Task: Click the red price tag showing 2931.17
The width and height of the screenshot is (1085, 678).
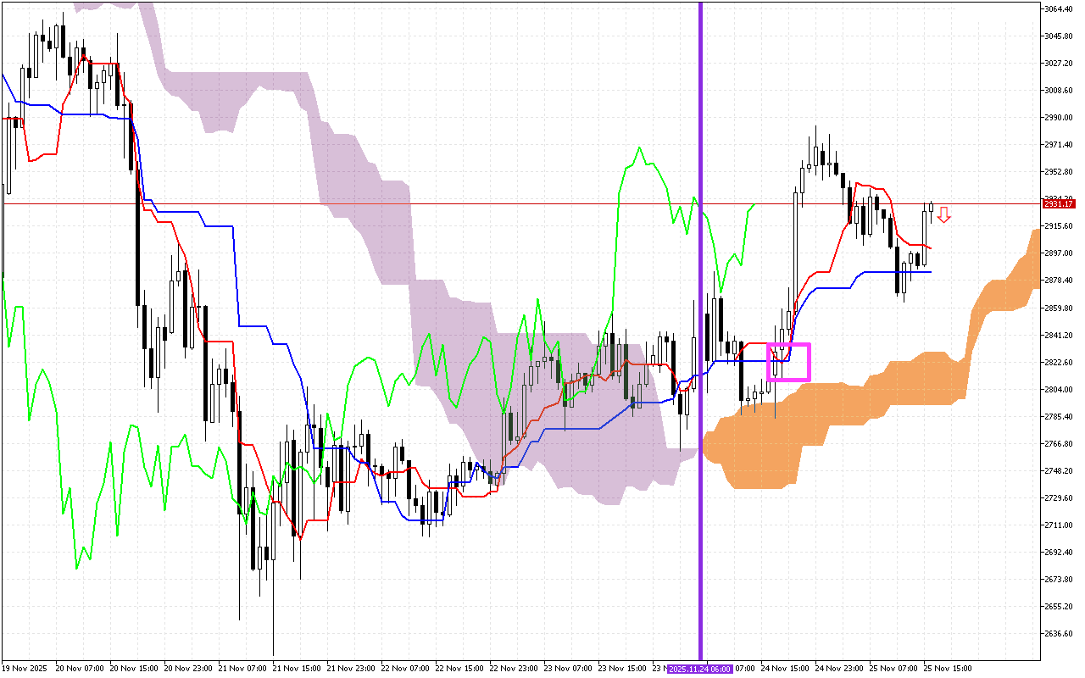Action: tap(1058, 203)
